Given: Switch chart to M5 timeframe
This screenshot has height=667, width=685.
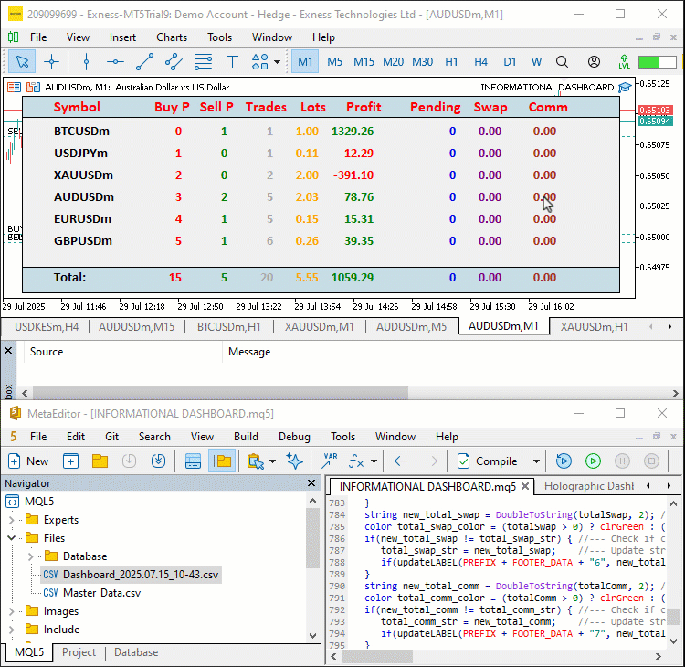Looking at the screenshot, I should click(334, 61).
